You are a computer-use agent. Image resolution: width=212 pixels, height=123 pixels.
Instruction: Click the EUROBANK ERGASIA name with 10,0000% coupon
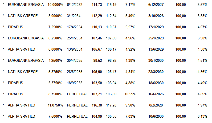[x=26, y=5]
